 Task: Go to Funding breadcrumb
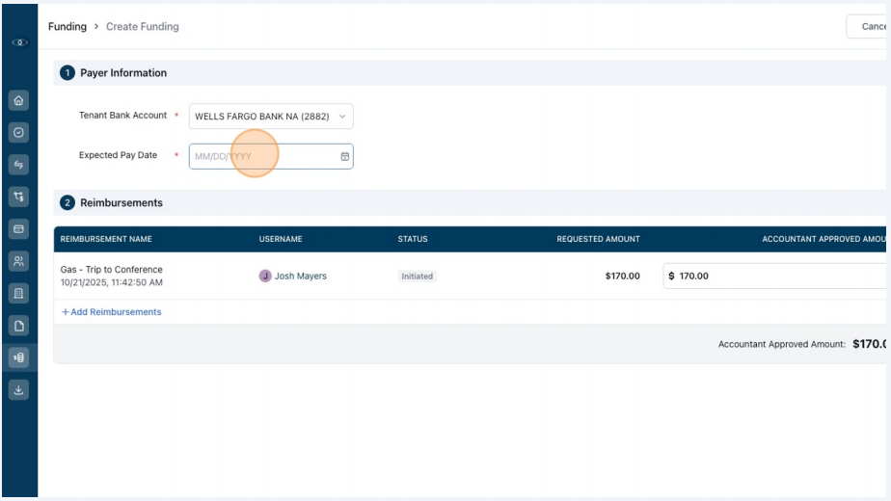point(67,27)
